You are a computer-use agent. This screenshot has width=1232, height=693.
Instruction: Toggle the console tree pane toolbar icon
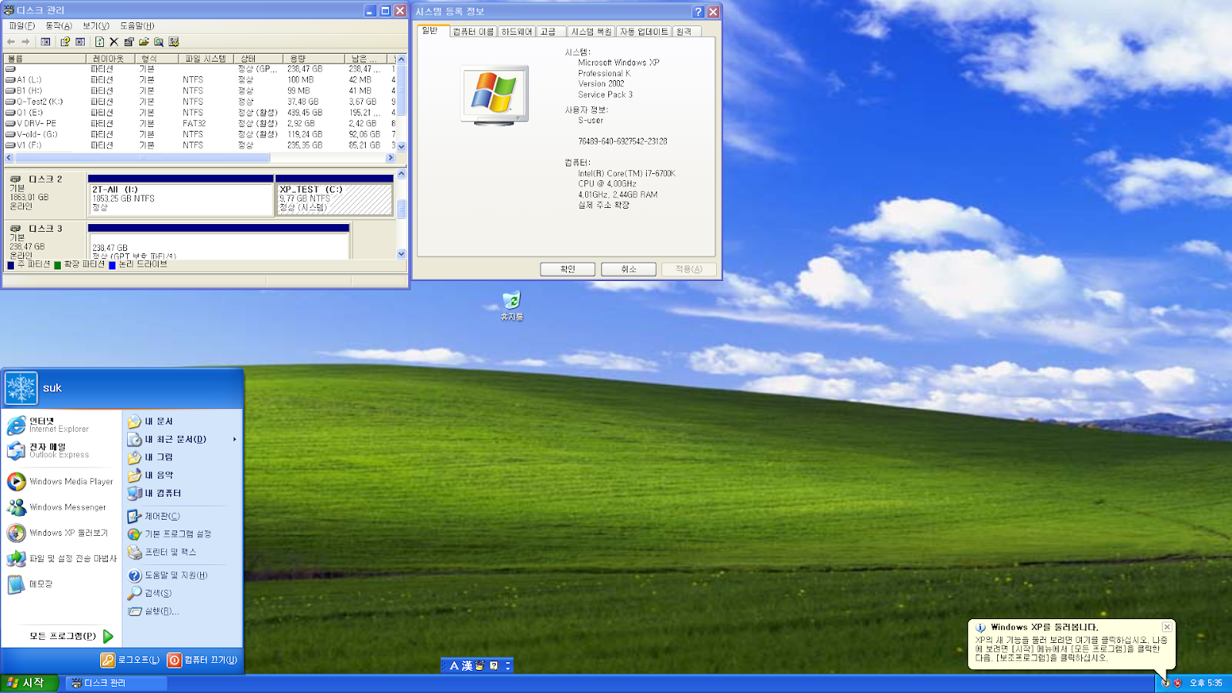pos(45,42)
